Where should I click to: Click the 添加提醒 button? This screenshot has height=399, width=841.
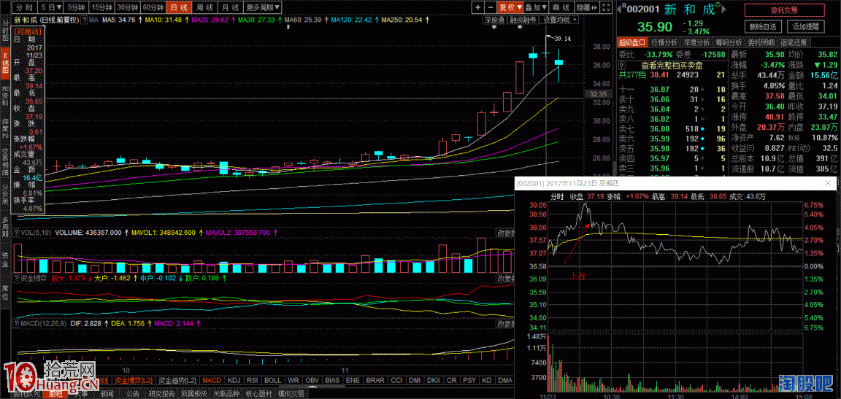[806, 26]
